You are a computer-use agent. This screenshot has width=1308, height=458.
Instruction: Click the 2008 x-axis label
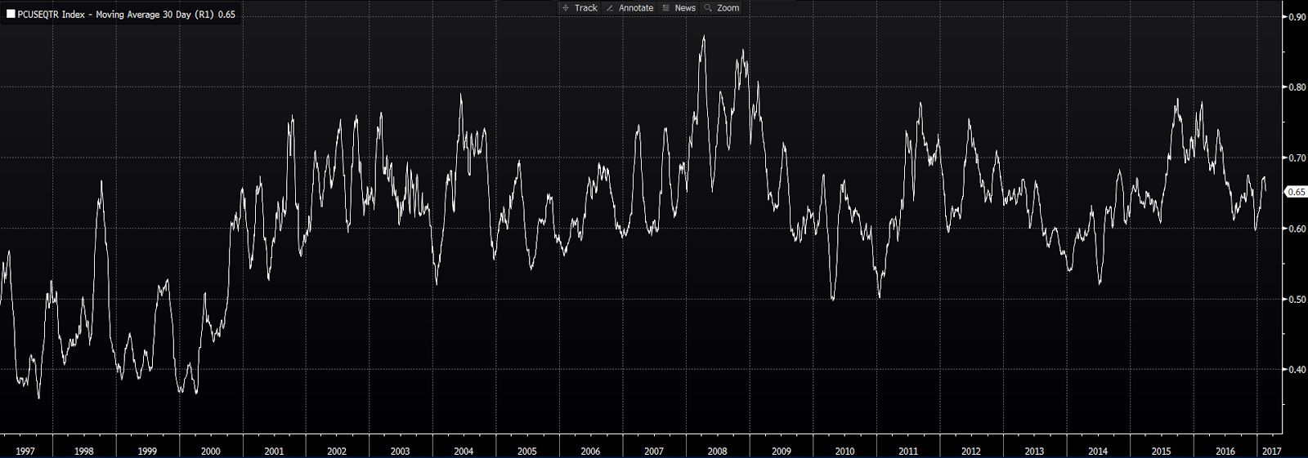pos(717,451)
